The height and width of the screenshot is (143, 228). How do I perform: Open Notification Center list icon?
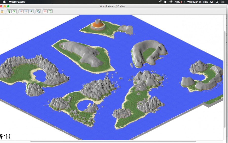pos(223,2)
